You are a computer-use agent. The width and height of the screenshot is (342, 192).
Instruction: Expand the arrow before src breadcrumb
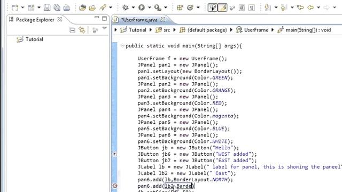tap(151, 30)
